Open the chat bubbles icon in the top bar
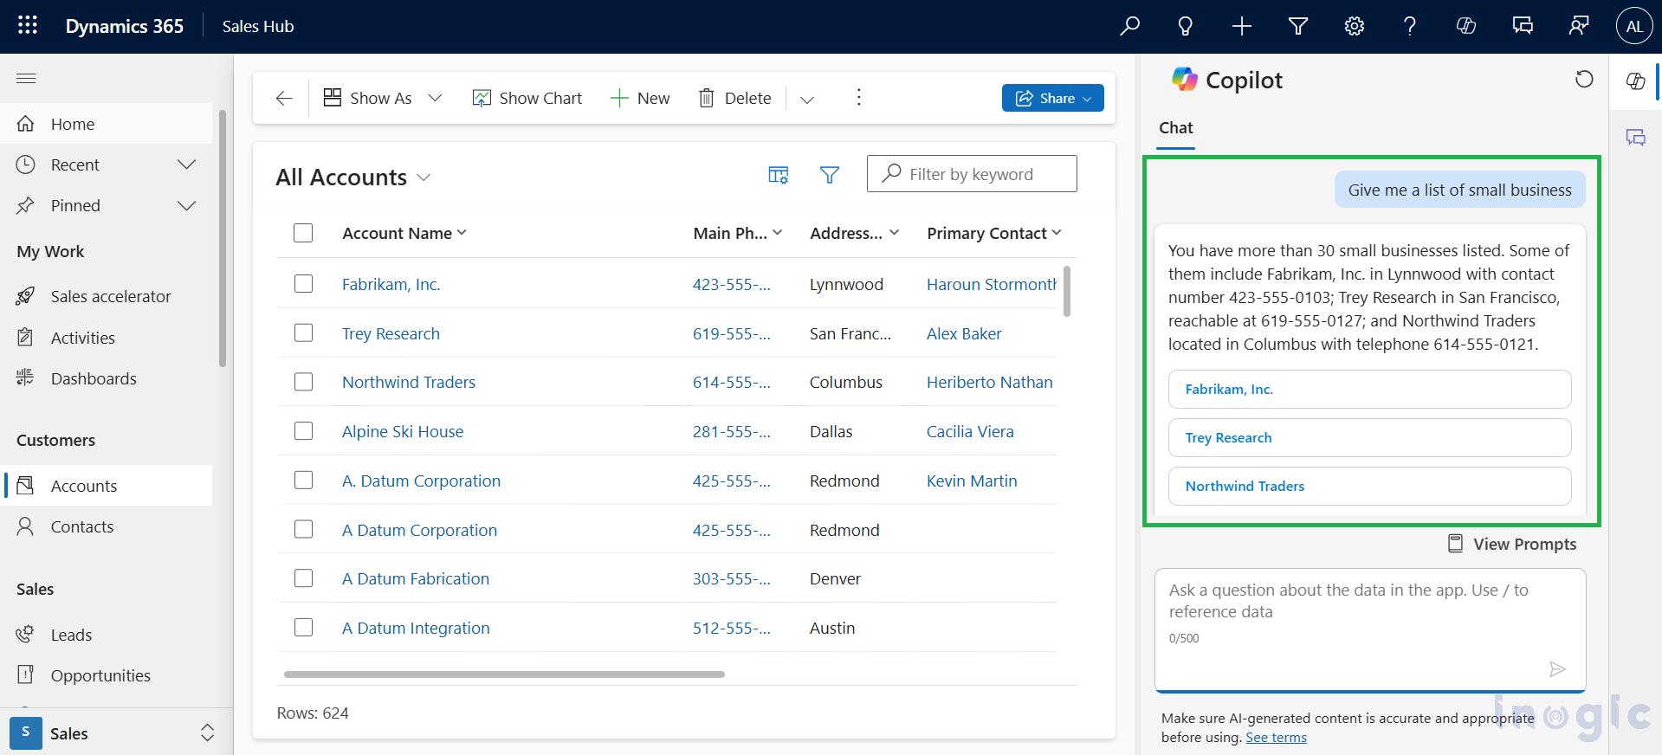Image resolution: width=1662 pixels, height=755 pixels. click(1523, 26)
